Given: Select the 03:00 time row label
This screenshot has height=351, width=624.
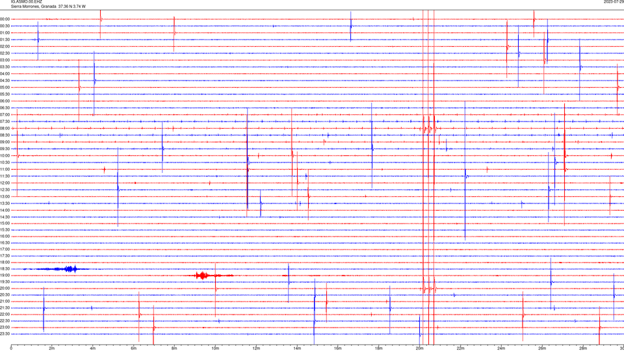Looking at the screenshot, I should 5,60.
